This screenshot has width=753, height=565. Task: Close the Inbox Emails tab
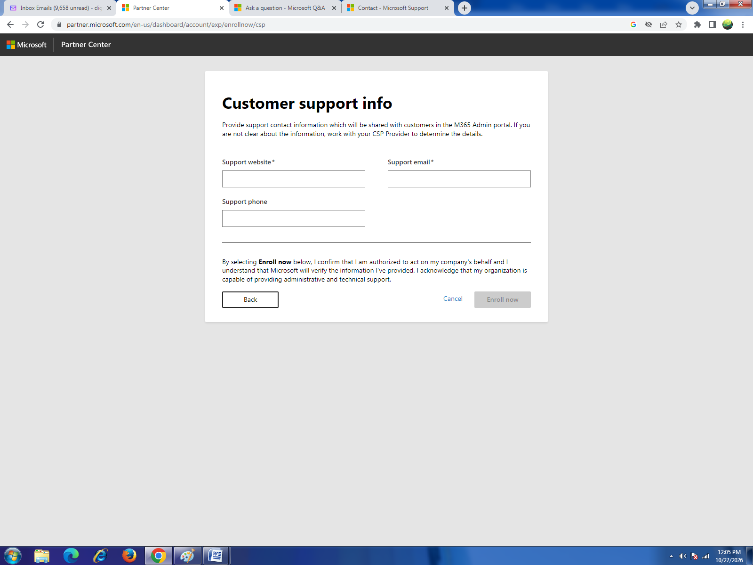[109, 8]
